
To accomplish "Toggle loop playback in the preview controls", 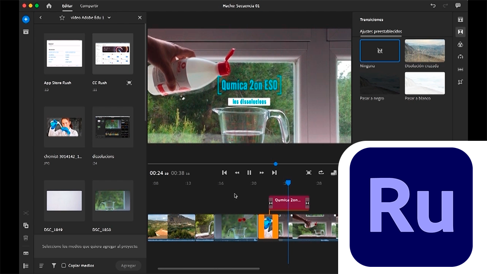I will point(321,173).
